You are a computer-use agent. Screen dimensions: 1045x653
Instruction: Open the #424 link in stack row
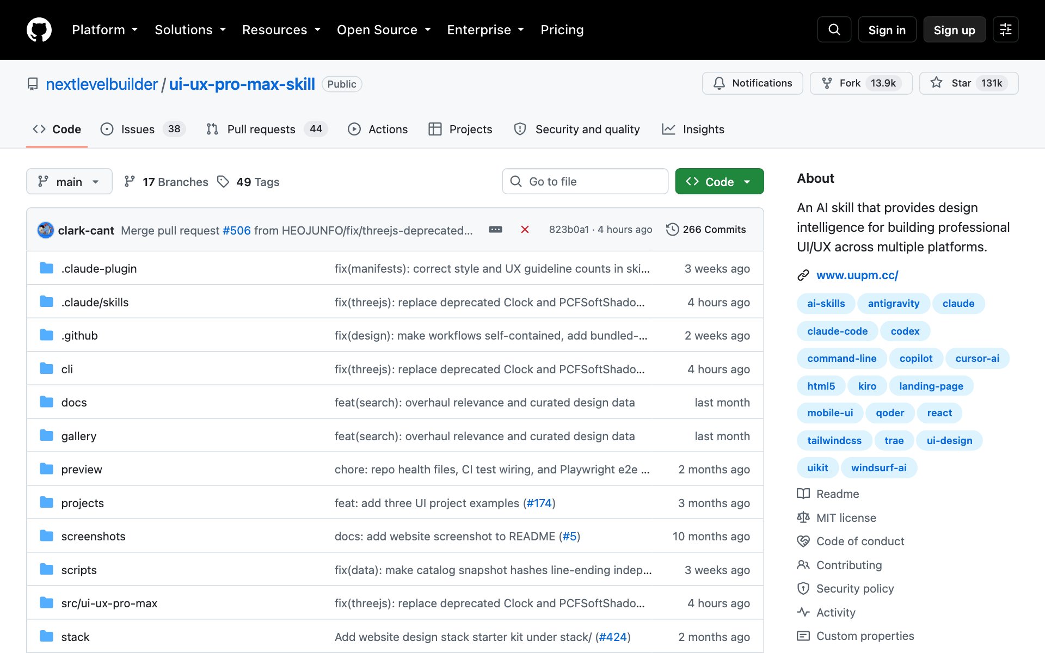613,637
